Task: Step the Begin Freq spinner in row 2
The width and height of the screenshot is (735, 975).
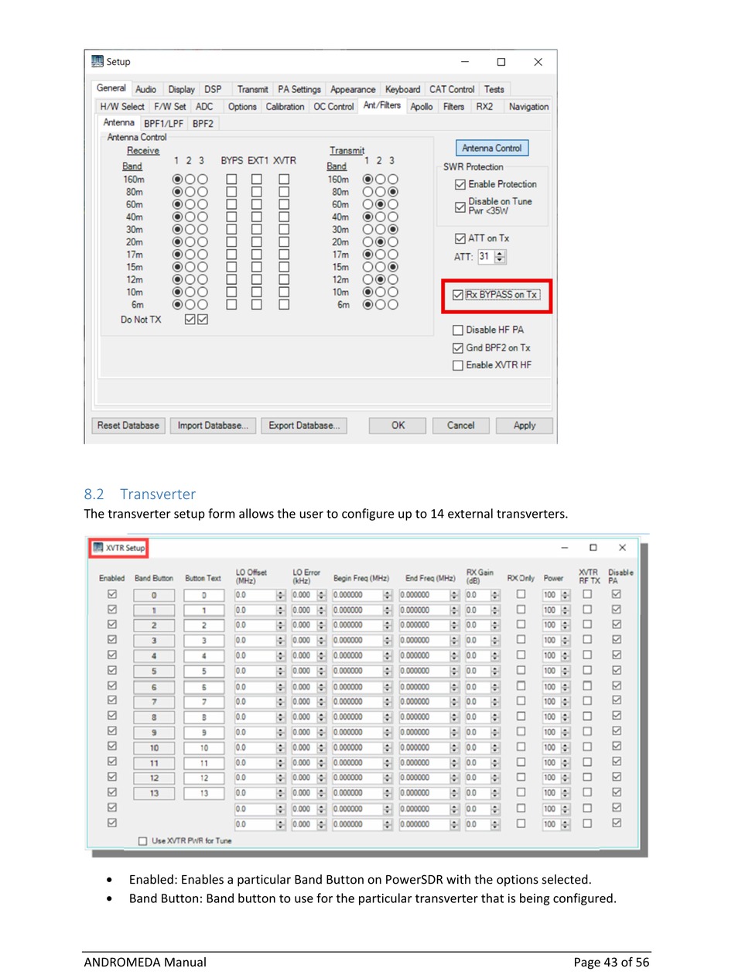Action: pos(388,626)
